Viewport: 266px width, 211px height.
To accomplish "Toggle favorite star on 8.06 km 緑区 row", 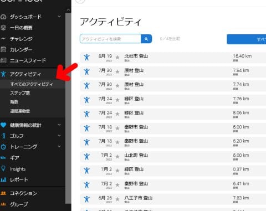I will click(117, 114).
